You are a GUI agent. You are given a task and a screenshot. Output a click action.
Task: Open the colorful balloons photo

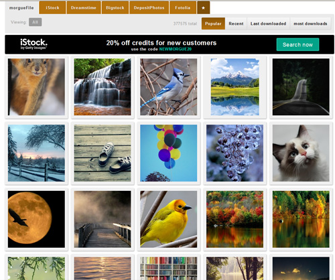[x=169, y=153]
